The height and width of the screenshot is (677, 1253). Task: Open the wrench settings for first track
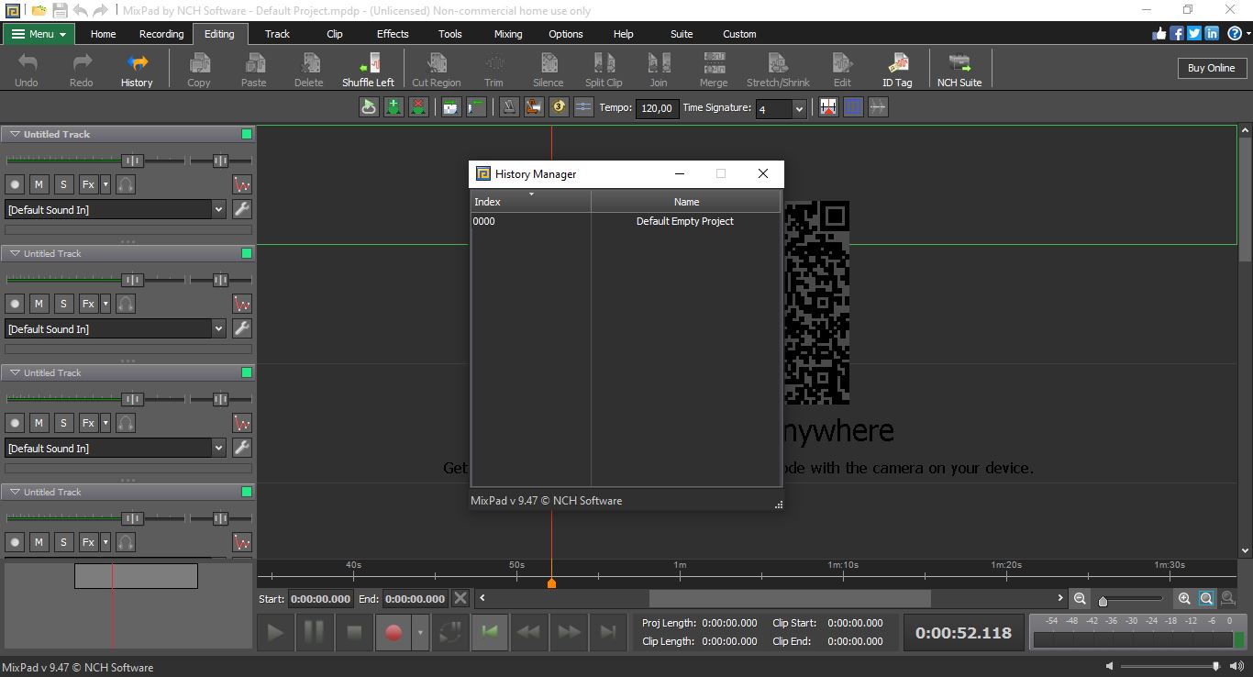(242, 209)
